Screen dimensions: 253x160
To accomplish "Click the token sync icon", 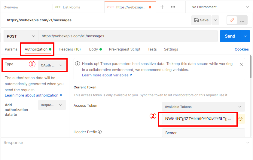I will point(240,119).
